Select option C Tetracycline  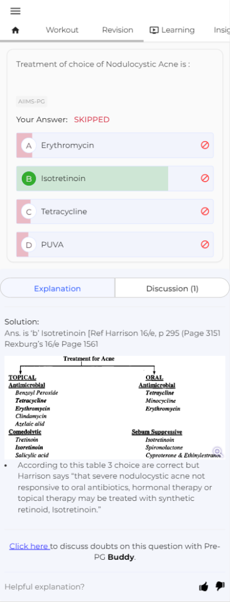(x=115, y=212)
